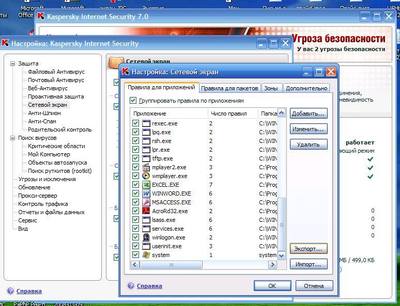Uncheck the tftp.exe rule checkbox
The image size is (400, 306).
tap(135, 158)
